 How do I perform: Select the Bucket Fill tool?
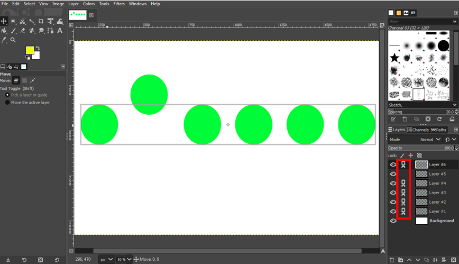coord(4,31)
